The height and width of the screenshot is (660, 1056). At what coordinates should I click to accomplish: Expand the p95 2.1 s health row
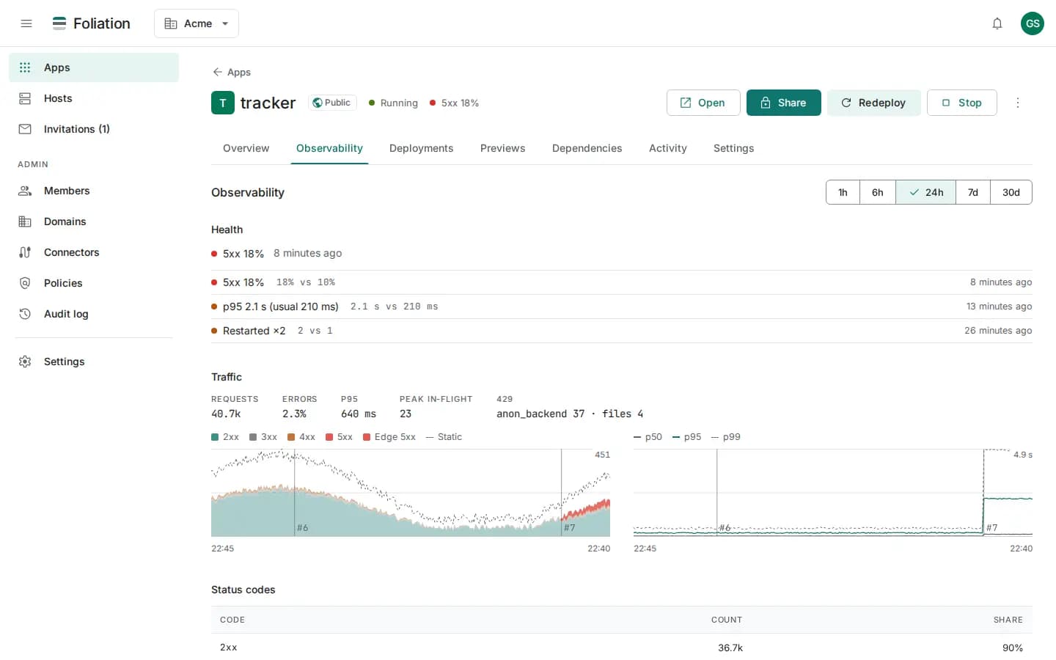pyautogui.click(x=622, y=307)
